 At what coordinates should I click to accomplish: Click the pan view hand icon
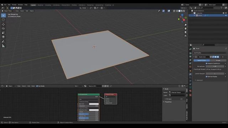[x=185, y=28]
